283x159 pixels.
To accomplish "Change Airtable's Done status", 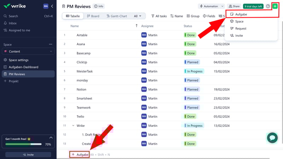I will click(190, 35).
